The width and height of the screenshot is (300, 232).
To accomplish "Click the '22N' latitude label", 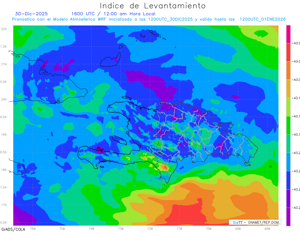I will (x=4, y=29).
